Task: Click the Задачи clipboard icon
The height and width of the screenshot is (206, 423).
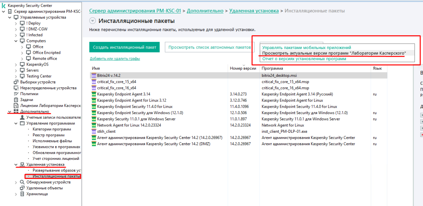Action: click(x=16, y=100)
